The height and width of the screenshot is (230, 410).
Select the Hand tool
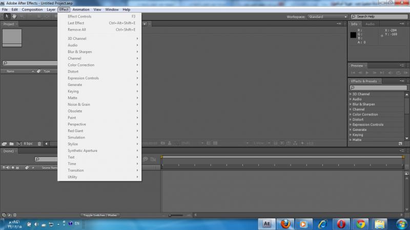[14, 16]
